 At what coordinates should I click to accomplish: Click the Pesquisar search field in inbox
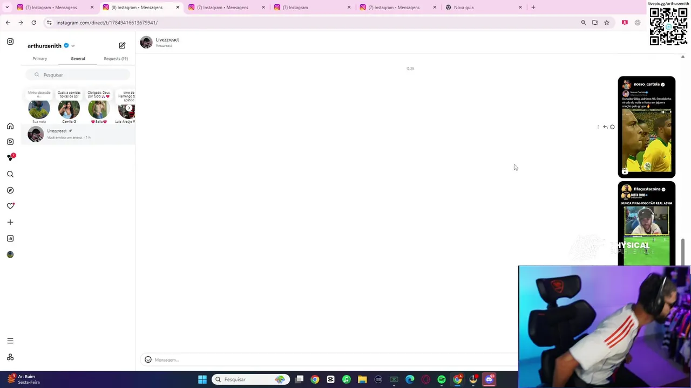78,75
